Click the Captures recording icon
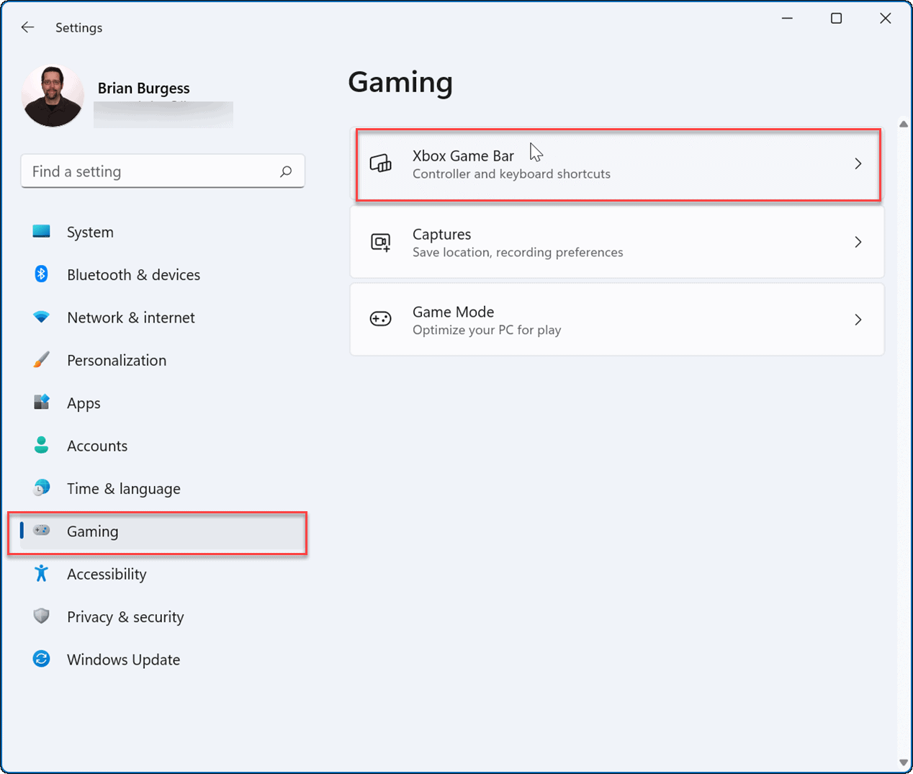This screenshot has height=774, width=913. (382, 242)
